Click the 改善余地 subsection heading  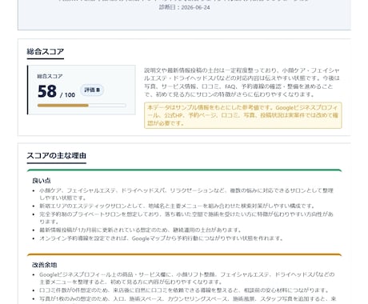tap(45, 265)
